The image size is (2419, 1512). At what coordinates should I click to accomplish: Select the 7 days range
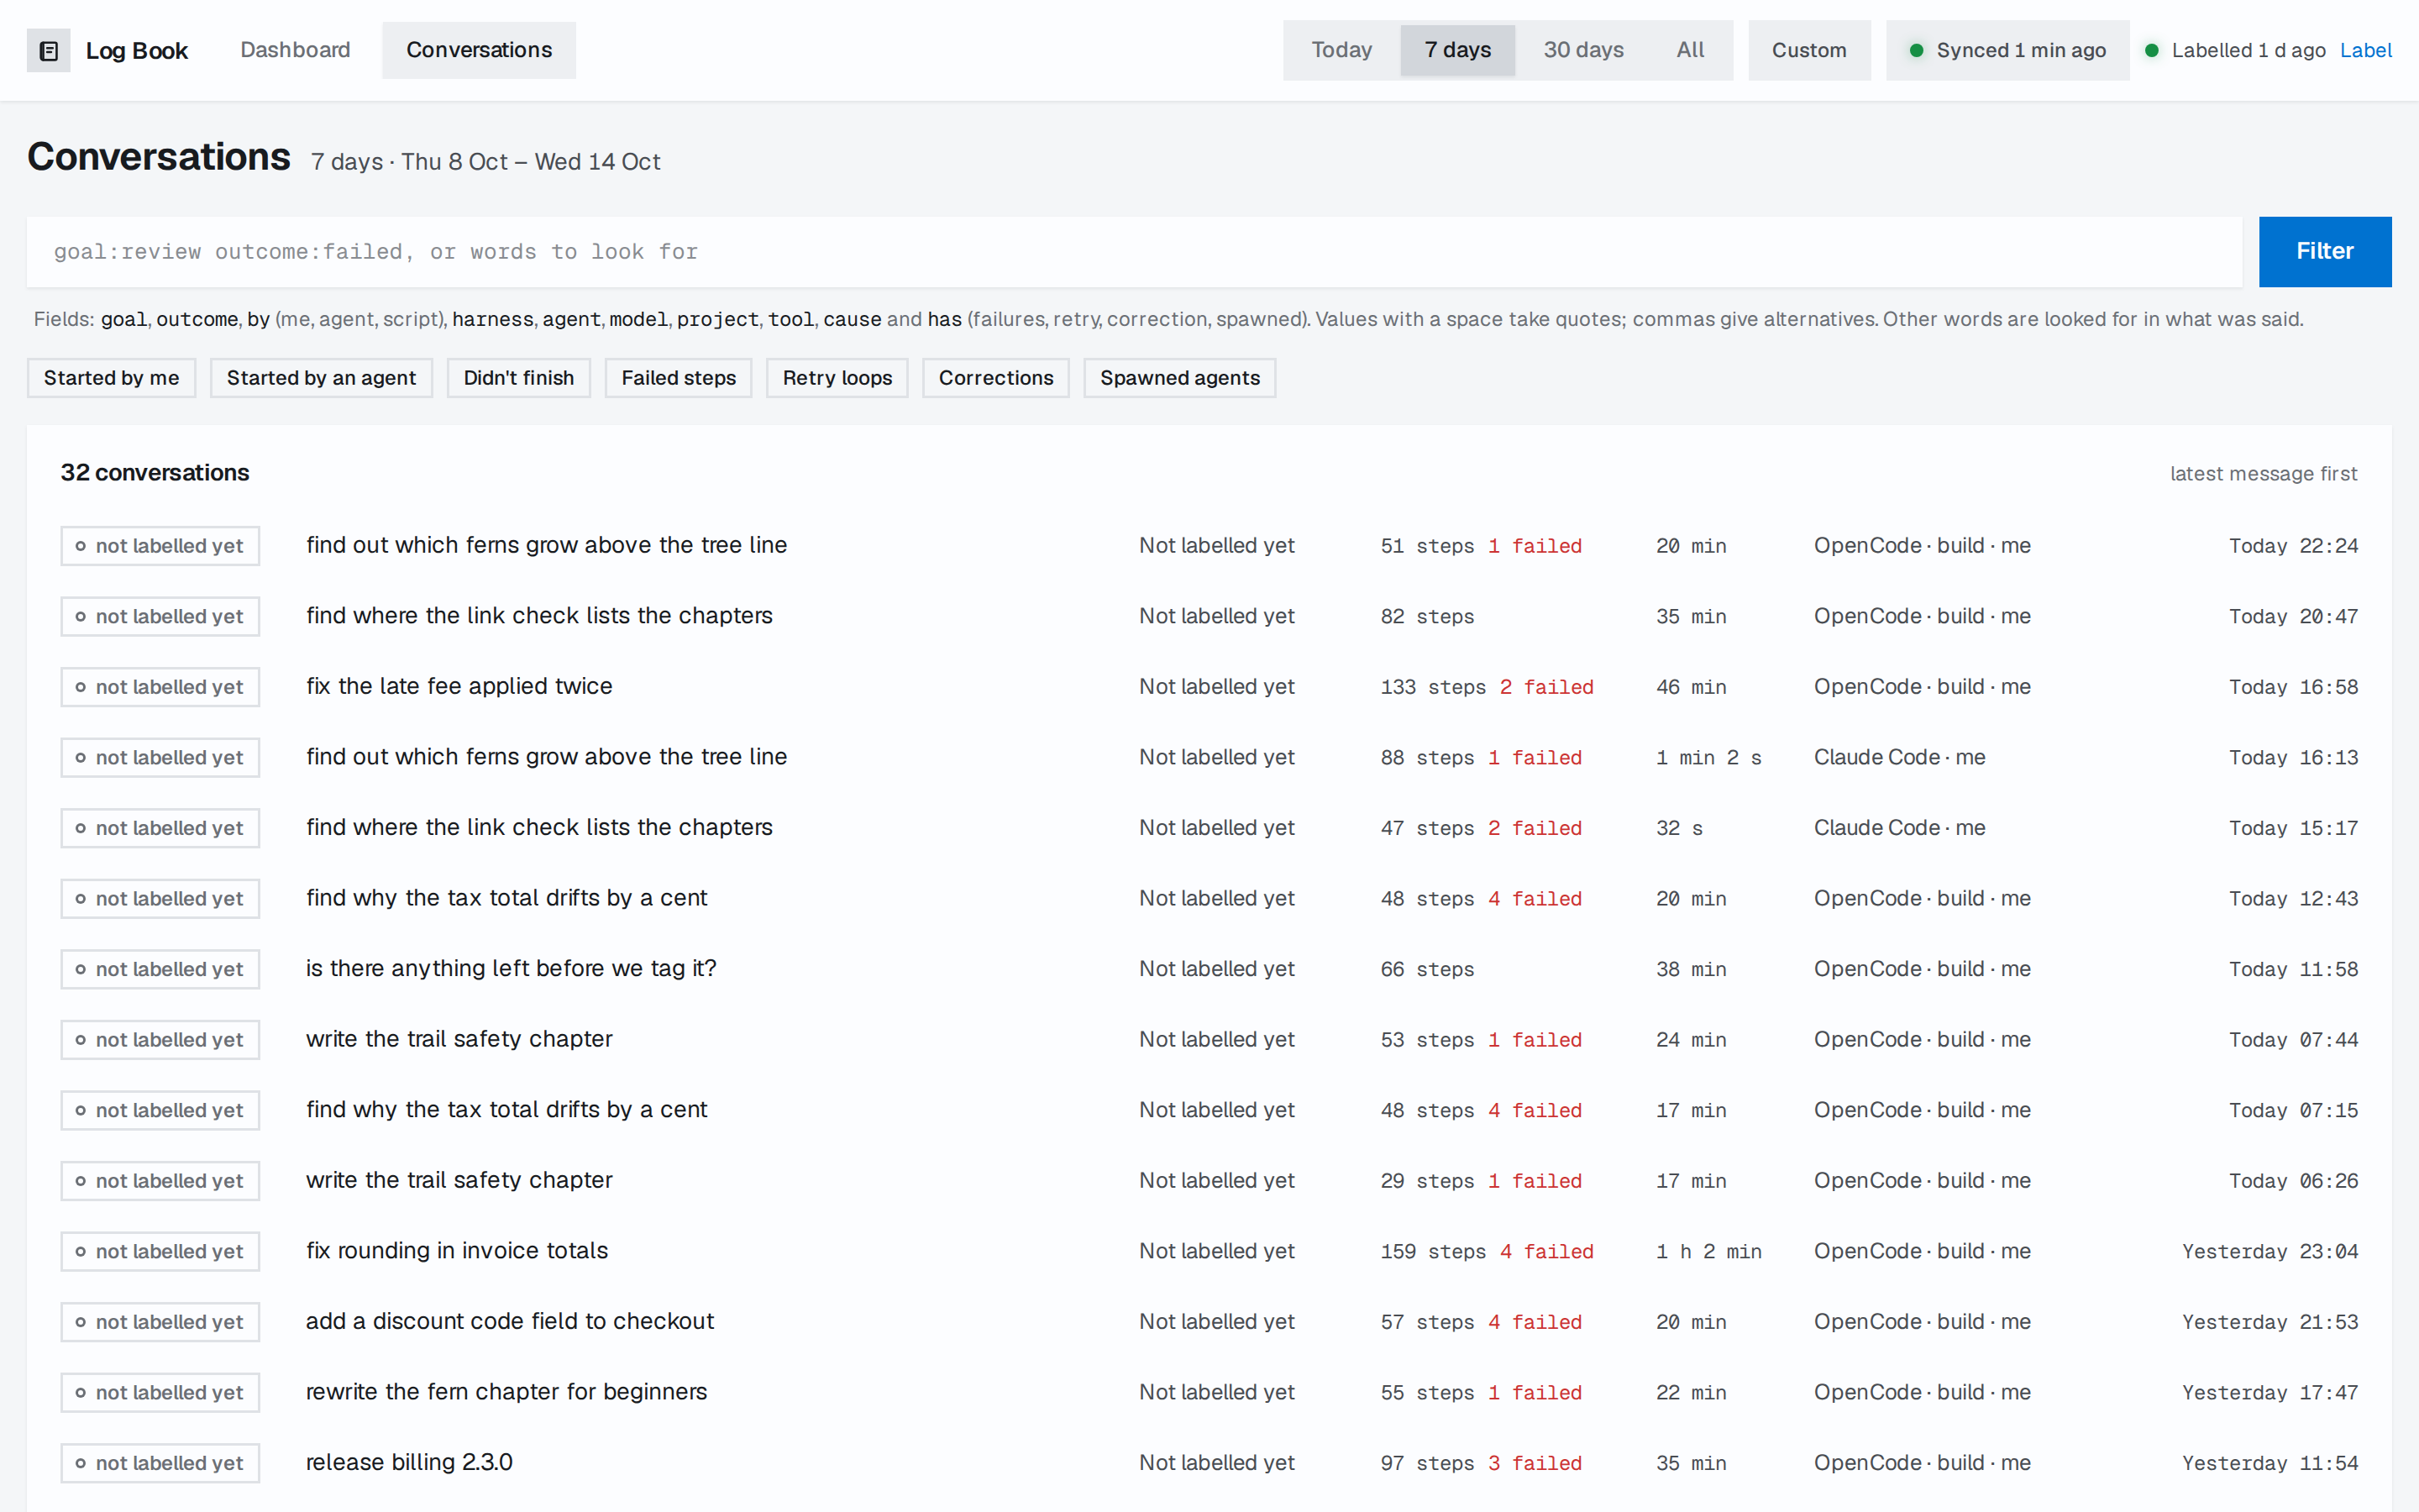(x=1457, y=50)
